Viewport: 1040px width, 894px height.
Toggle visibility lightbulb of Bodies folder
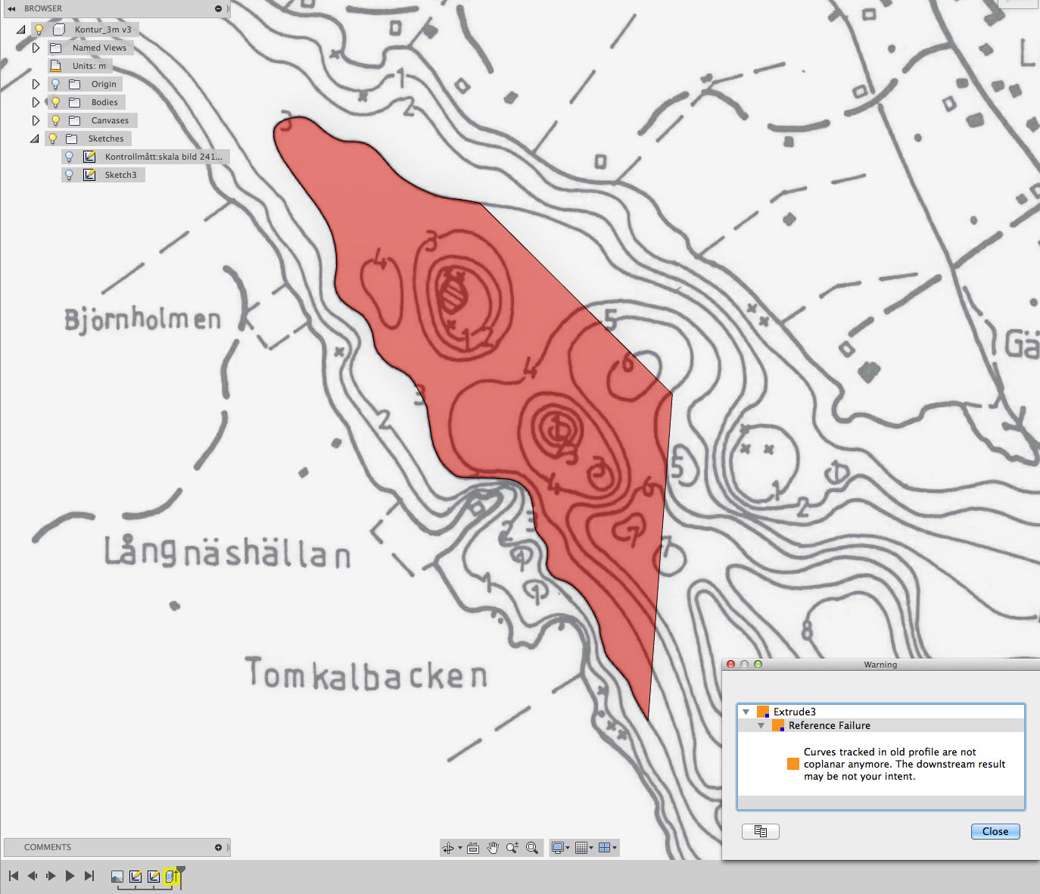pos(55,102)
